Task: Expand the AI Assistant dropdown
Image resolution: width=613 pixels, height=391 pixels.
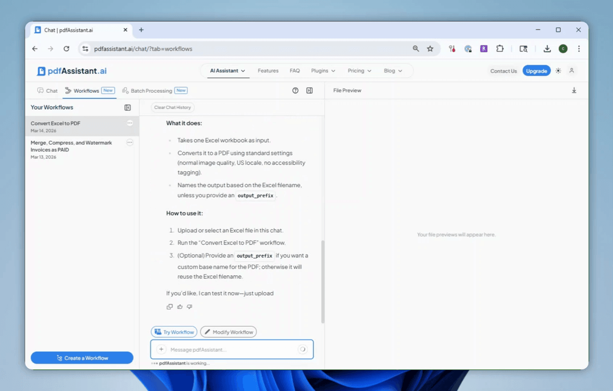Action: 228,71
